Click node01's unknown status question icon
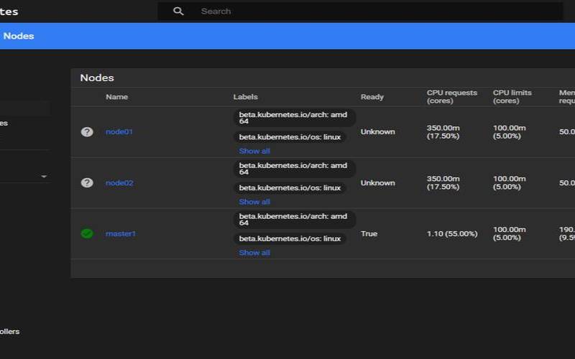575x359 pixels. (x=87, y=132)
